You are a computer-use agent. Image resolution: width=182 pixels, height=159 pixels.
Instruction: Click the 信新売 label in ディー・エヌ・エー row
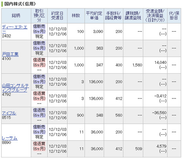tap(39, 27)
